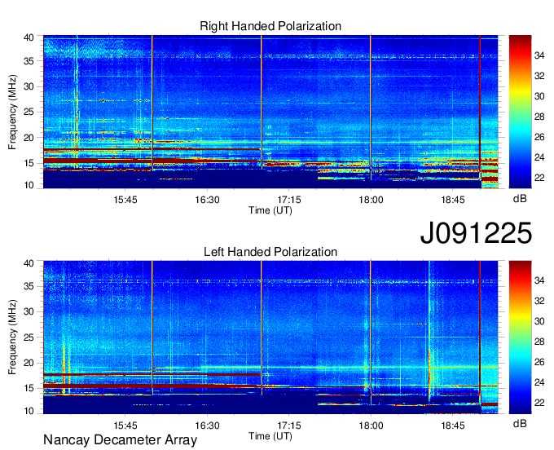Click '10' on the lower frequency axis
554x450 pixels.
coord(29,411)
